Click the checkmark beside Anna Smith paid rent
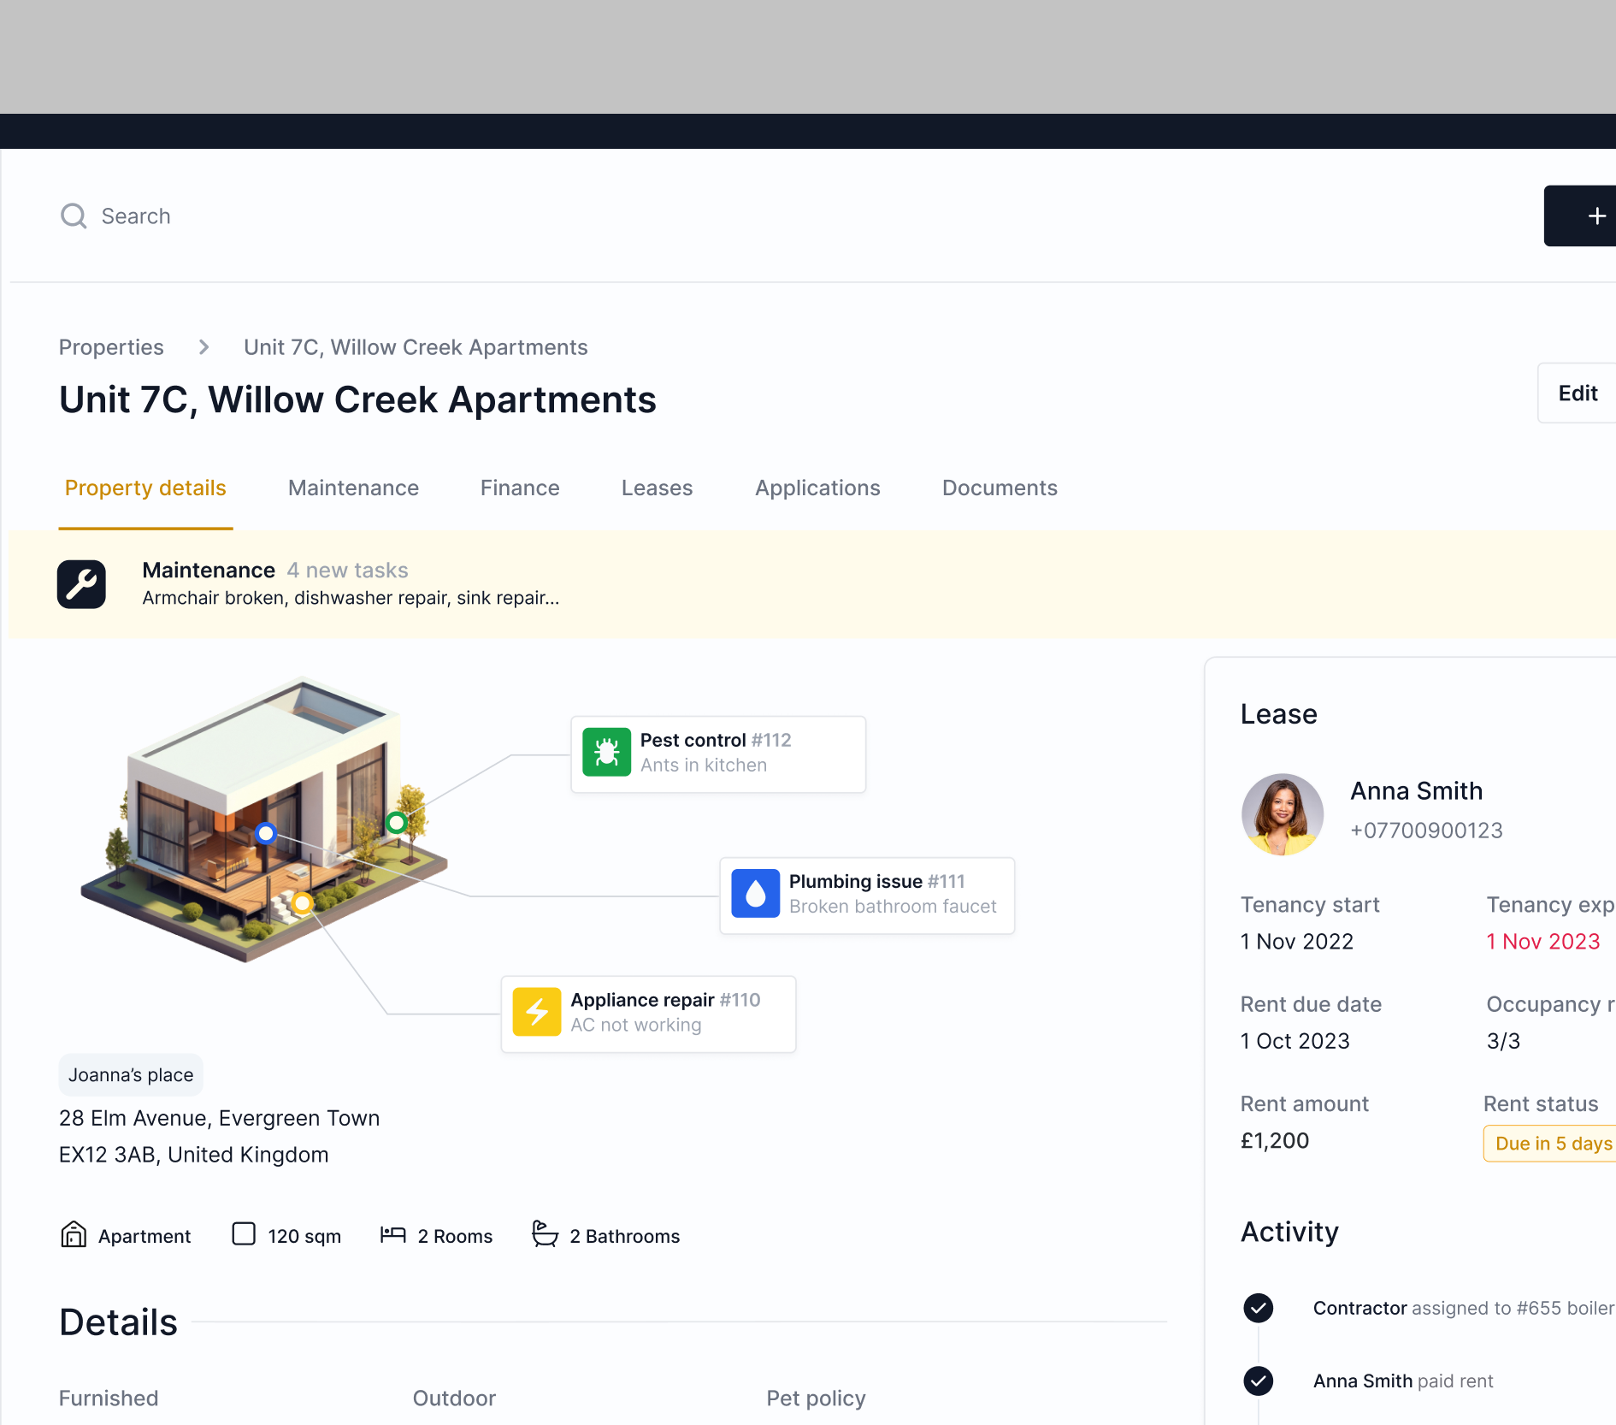This screenshot has width=1616, height=1425. (x=1259, y=1381)
